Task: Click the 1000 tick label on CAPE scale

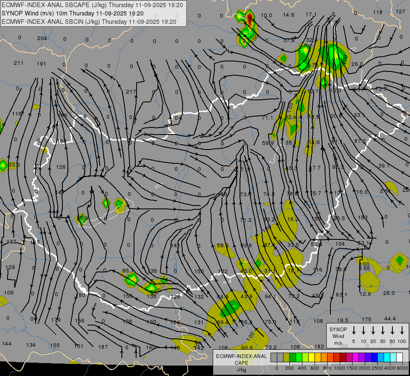Action: tap(339, 368)
